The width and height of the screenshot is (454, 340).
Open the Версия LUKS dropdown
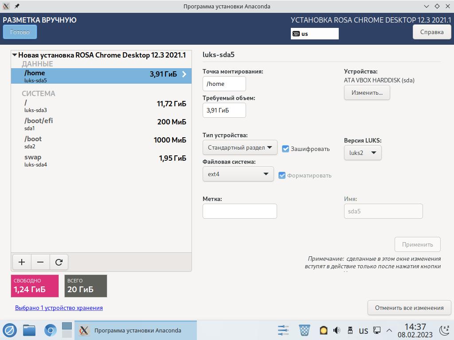(362, 153)
